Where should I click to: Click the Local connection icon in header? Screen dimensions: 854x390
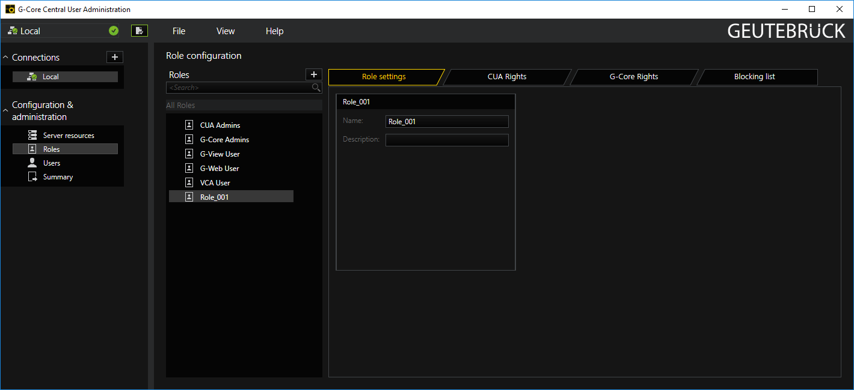[x=13, y=31]
